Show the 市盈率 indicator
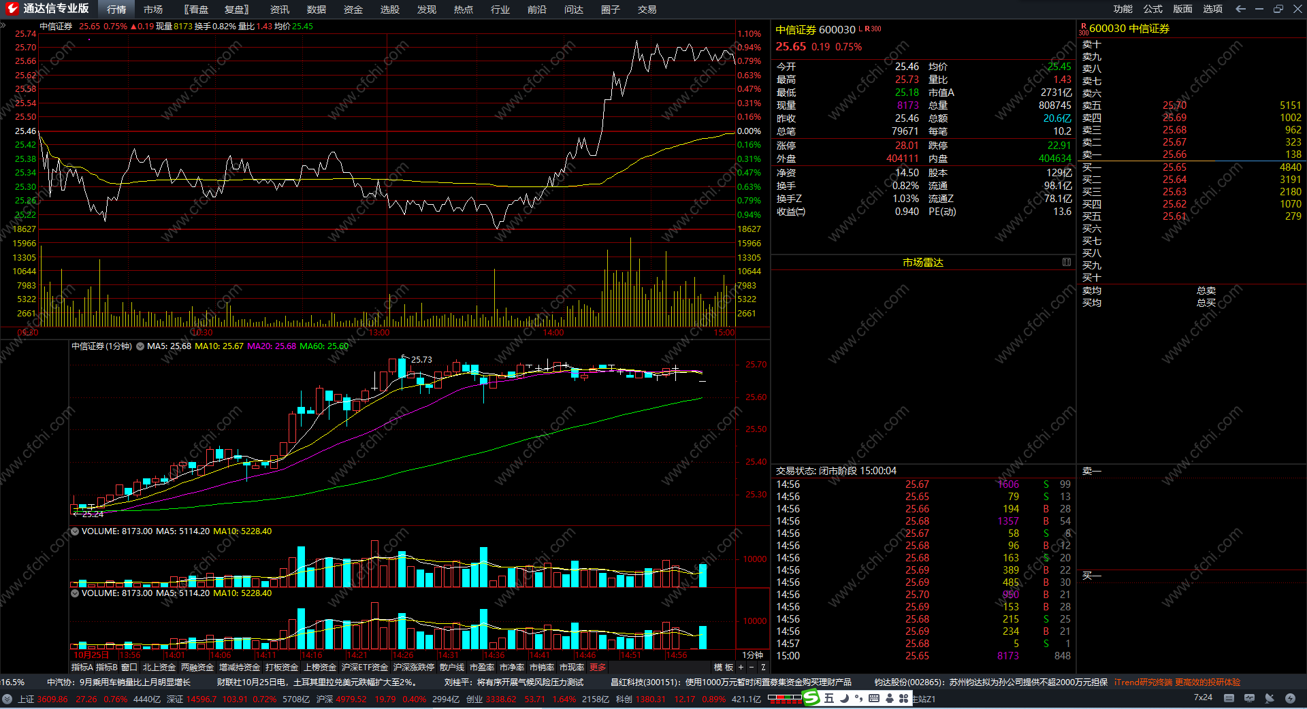Image resolution: width=1307 pixels, height=709 pixels. point(482,667)
